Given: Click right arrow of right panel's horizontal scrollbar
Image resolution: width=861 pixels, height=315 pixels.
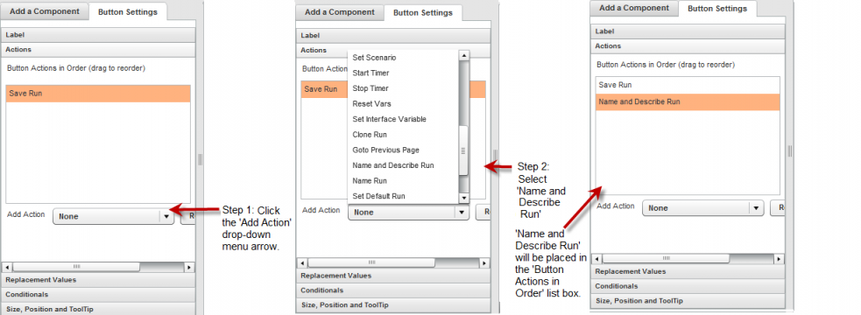Looking at the screenshot, I should pyautogui.click(x=779, y=258).
